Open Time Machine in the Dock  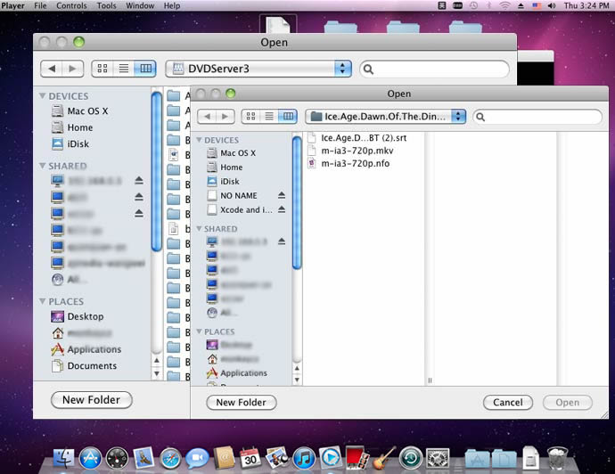point(410,458)
